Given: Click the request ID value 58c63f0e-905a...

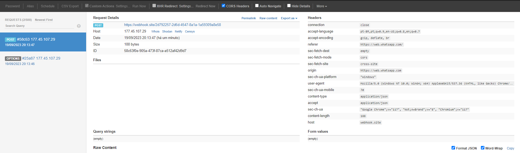Looking at the screenshot, I should (155, 51).
